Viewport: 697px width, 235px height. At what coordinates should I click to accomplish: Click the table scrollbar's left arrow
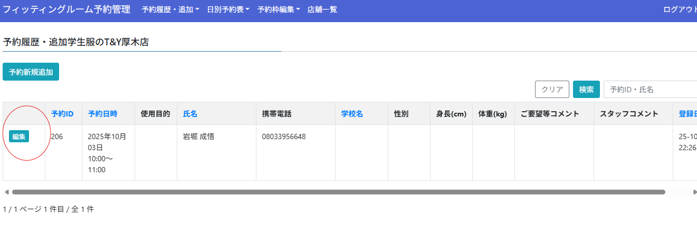[x=6, y=192]
